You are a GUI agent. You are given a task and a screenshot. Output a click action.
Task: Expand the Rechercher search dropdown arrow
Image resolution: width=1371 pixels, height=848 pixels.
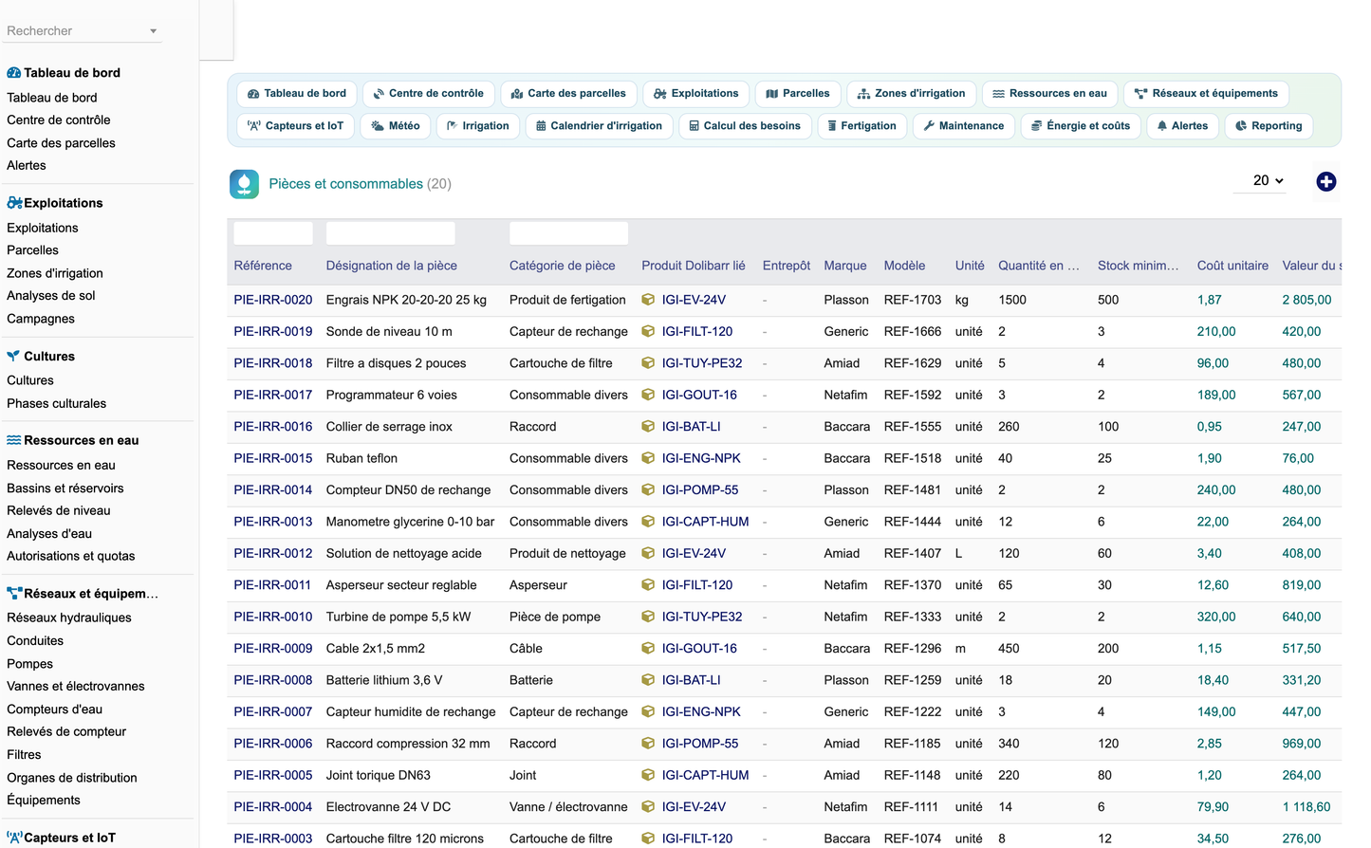153,31
